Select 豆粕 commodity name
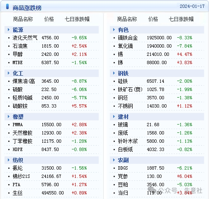The image size is (209, 199). point(123,185)
